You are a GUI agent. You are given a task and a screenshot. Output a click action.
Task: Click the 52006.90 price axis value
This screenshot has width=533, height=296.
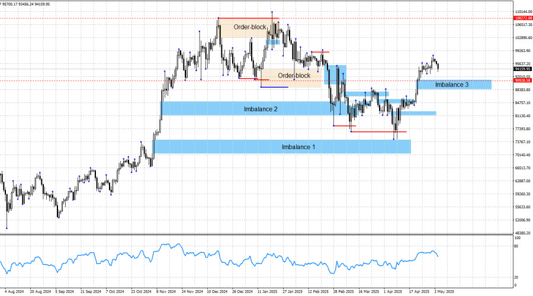point(523,220)
